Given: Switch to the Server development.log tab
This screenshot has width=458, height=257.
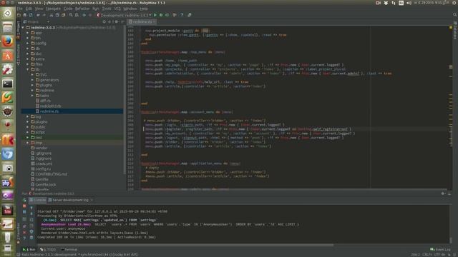Looking at the screenshot, I should point(70,200).
